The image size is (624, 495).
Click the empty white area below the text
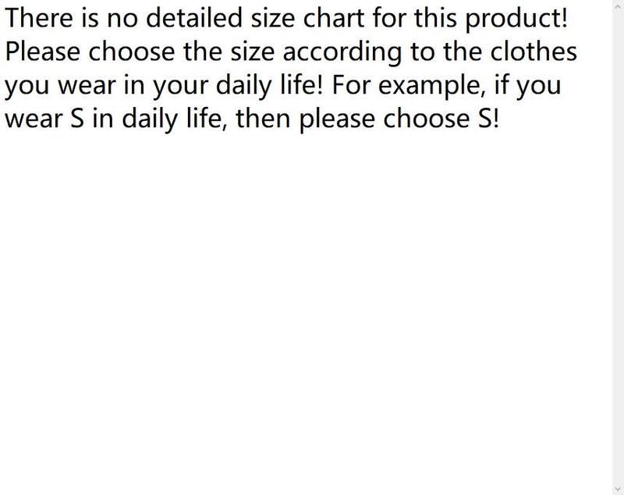(x=306, y=311)
